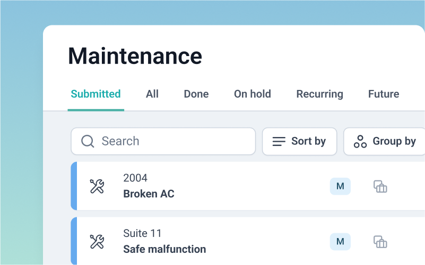
Task: Click the wrench icon on Broken AC row
Action: coord(97,186)
